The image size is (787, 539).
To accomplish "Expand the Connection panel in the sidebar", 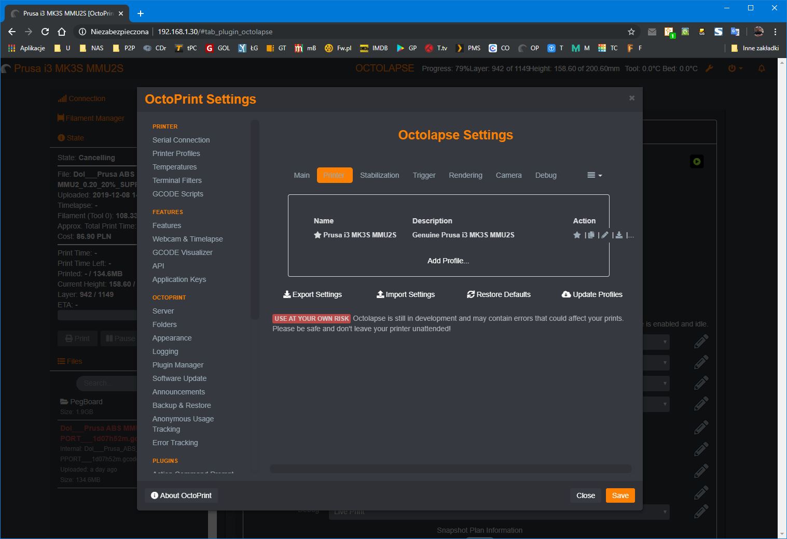I will (81, 98).
